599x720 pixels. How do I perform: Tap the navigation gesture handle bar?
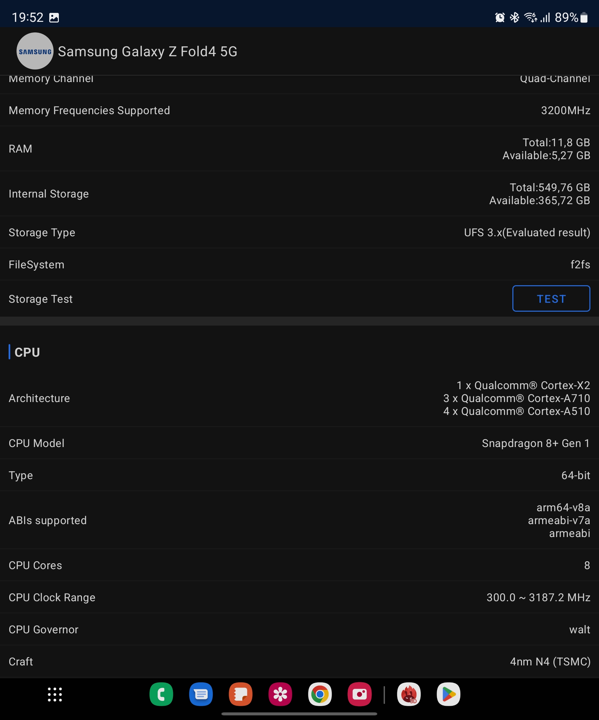(299, 714)
